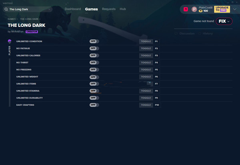The height and width of the screenshot is (165, 240).
Task: Click the WeMod logo text
Action: tap(8, 3)
